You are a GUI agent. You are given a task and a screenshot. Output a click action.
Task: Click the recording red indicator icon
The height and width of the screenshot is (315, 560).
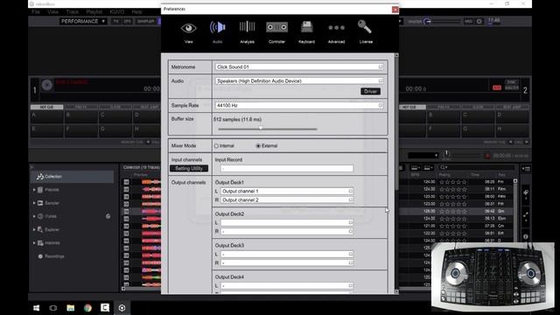pyautogui.click(x=487, y=156)
